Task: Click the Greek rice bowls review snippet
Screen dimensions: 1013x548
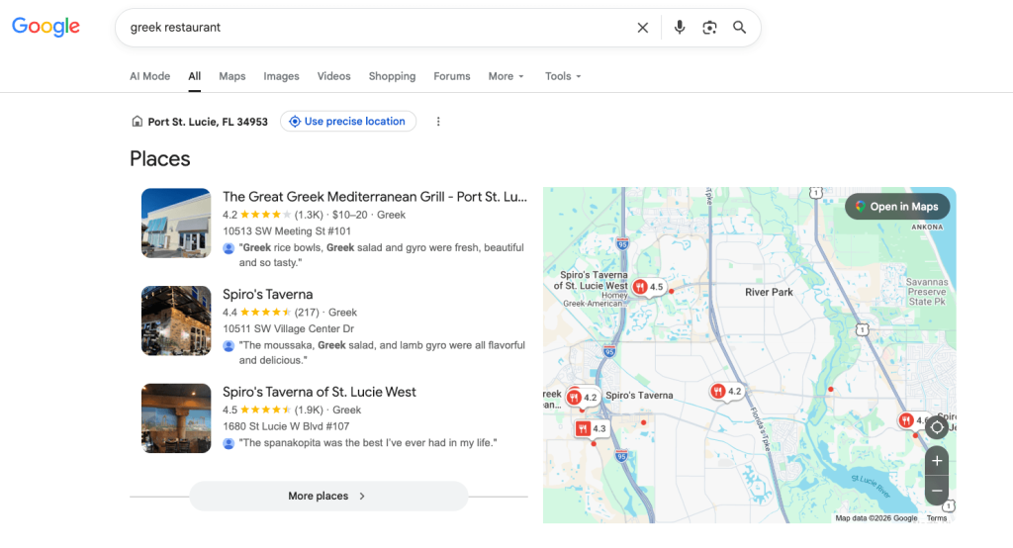Action: click(381, 254)
